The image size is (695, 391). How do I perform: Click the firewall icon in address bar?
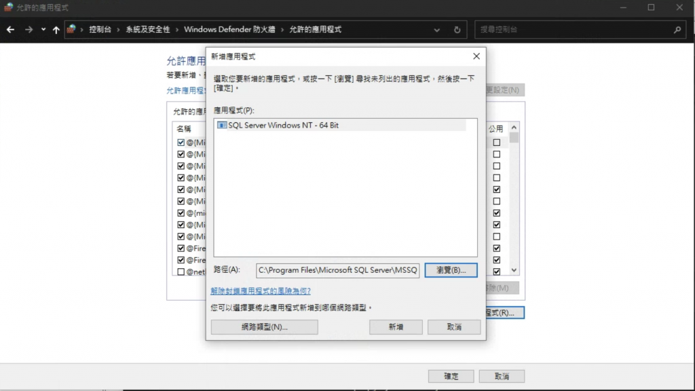71,29
